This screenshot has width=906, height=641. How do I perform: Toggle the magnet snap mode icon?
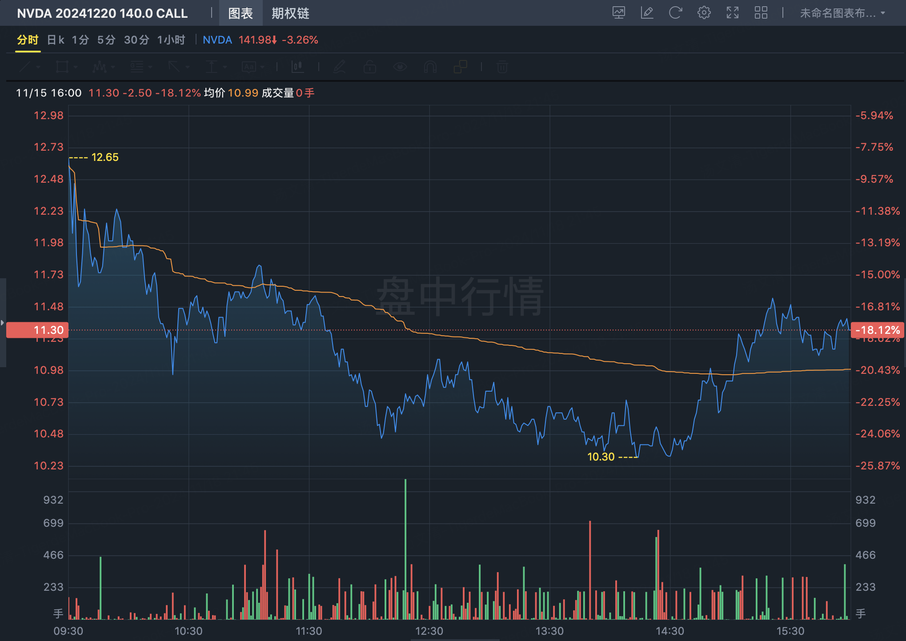[x=430, y=67]
